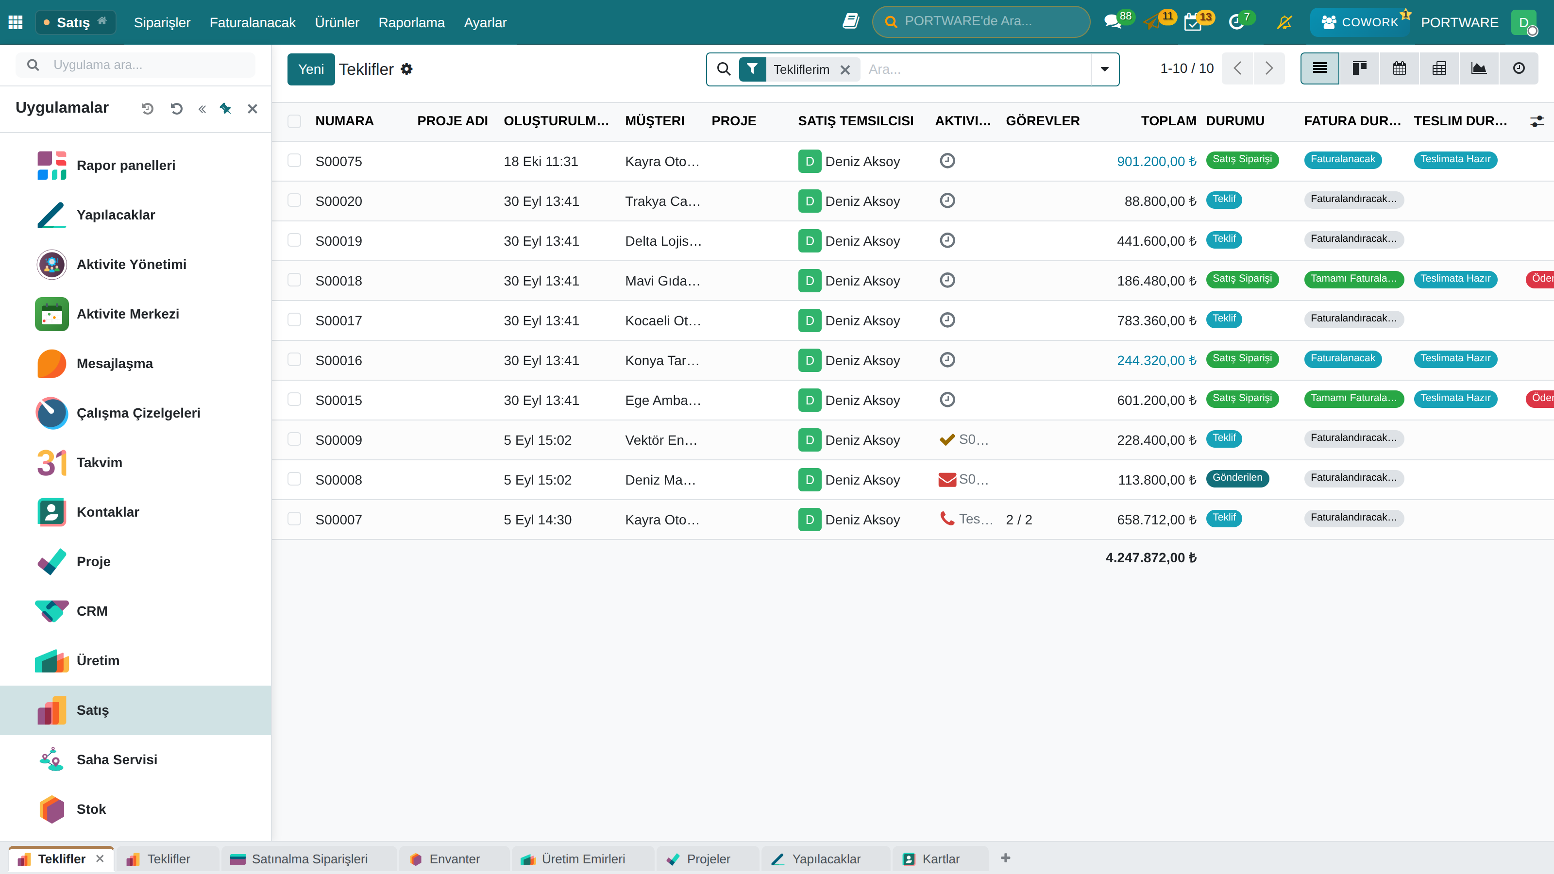
Task: Switch to graph view
Action: [x=1479, y=68]
